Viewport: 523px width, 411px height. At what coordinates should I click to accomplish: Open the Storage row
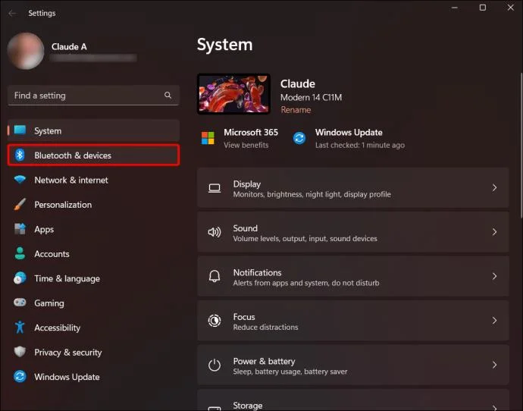(353, 400)
